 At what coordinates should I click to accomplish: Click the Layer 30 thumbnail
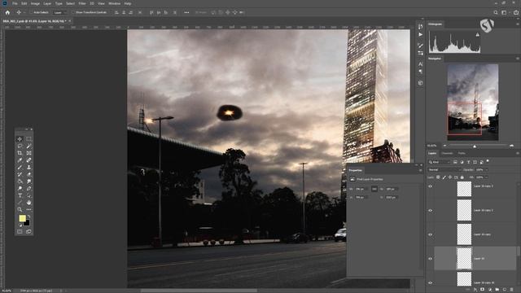point(464,259)
